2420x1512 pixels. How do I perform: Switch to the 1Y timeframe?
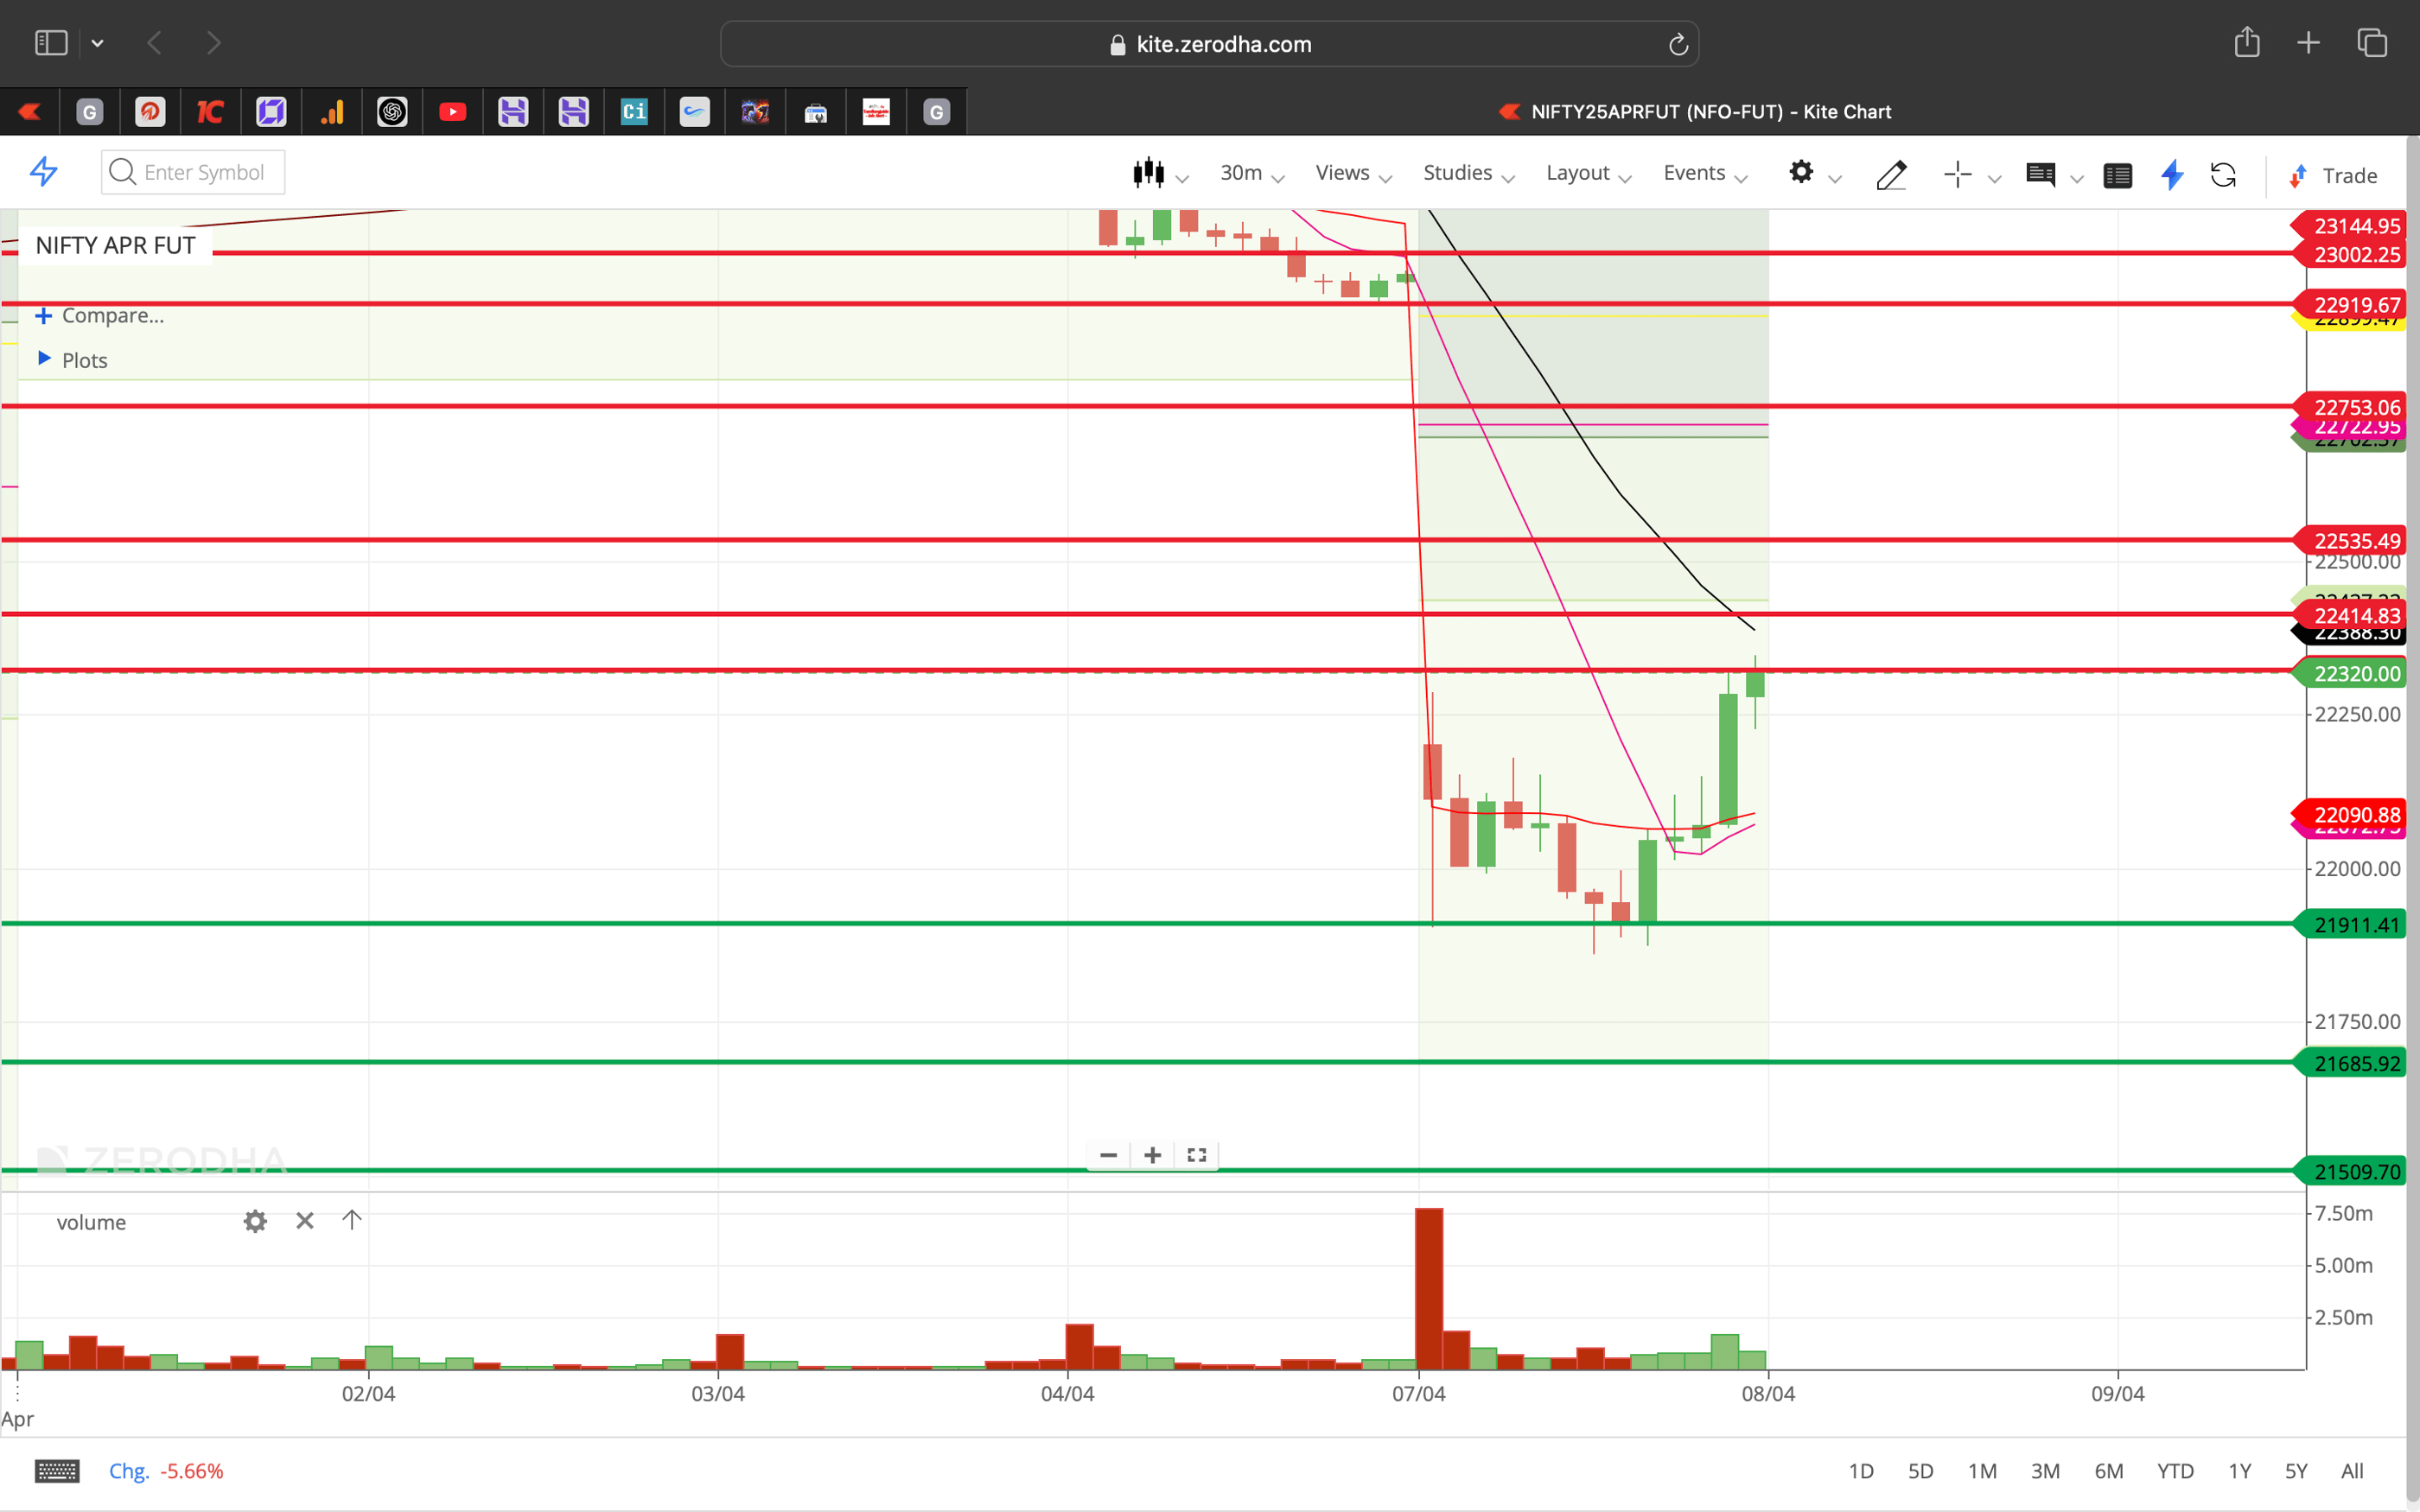tap(2239, 1470)
